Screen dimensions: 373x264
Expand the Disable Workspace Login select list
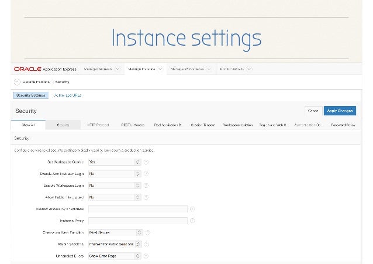coord(114,185)
